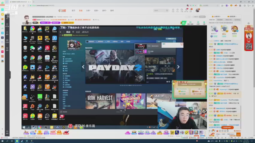The width and height of the screenshot is (255, 143).
Task: Open the PAYDAY 2 featured banner
Action: coord(115,67)
